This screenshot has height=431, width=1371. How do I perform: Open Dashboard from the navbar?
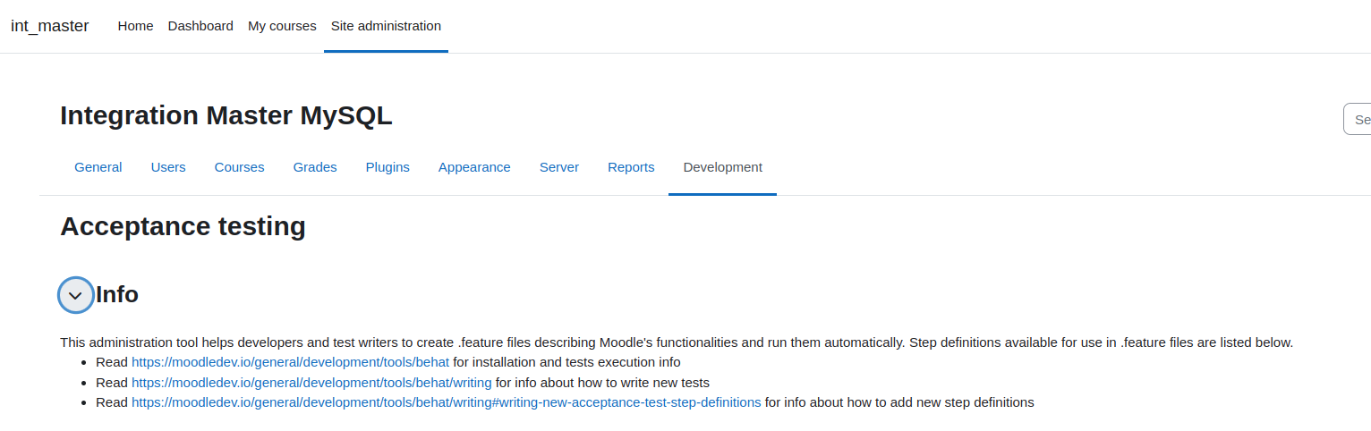click(x=200, y=26)
